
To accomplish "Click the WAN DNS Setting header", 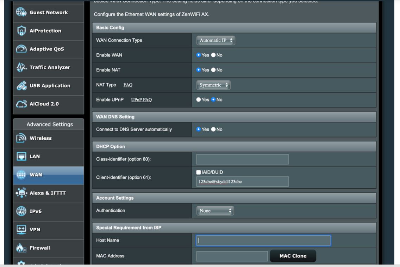I will [234, 117].
